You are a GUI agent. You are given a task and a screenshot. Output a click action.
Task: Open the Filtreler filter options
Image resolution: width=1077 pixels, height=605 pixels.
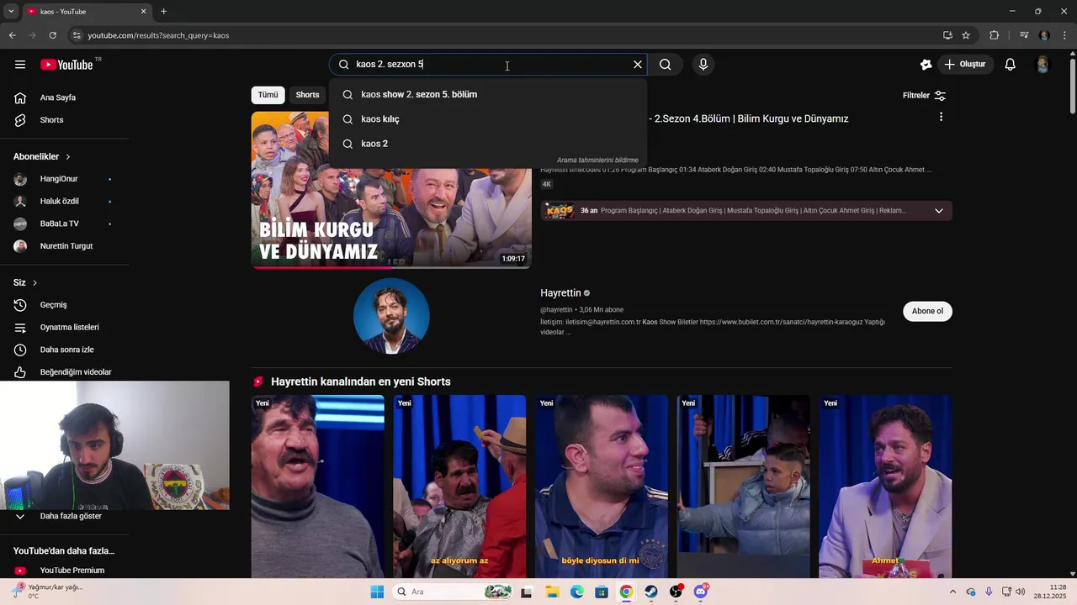click(x=925, y=96)
